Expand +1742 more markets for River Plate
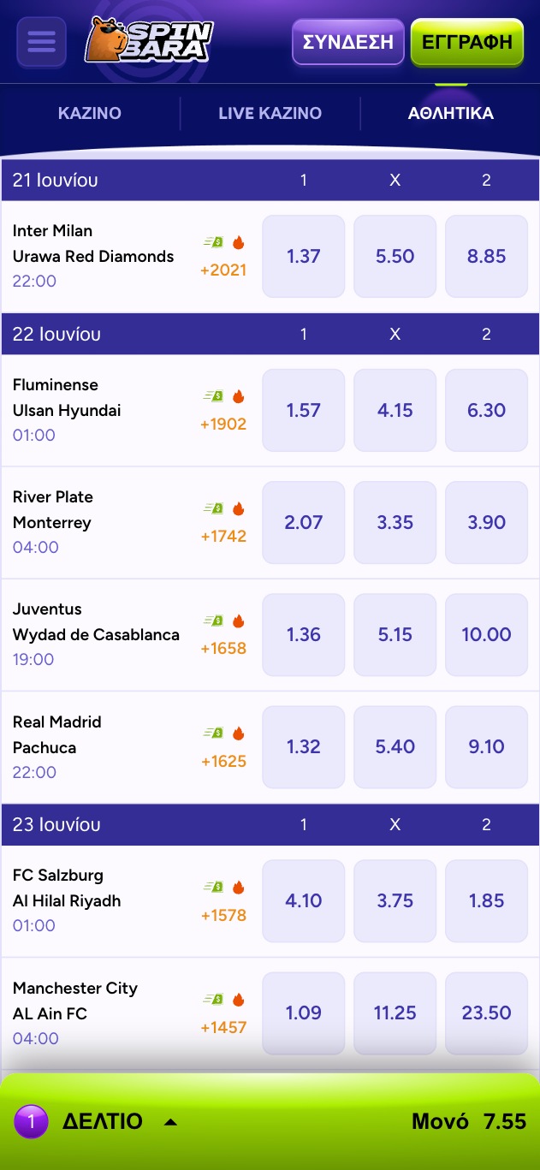The image size is (540, 1170). (x=223, y=537)
